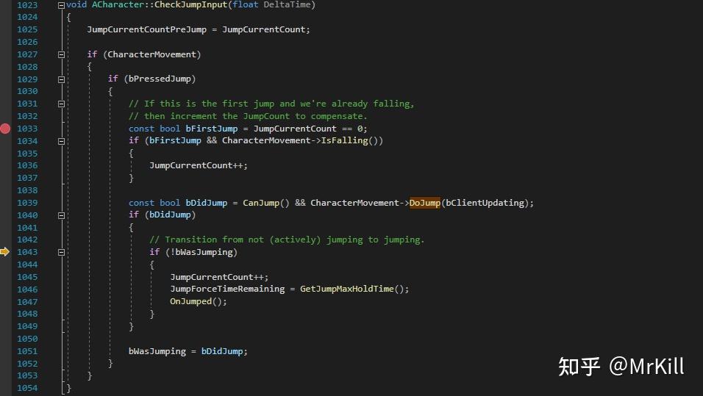The width and height of the screenshot is (703, 396).
Task: Click the highlighted DoJump call
Action: click(x=424, y=203)
